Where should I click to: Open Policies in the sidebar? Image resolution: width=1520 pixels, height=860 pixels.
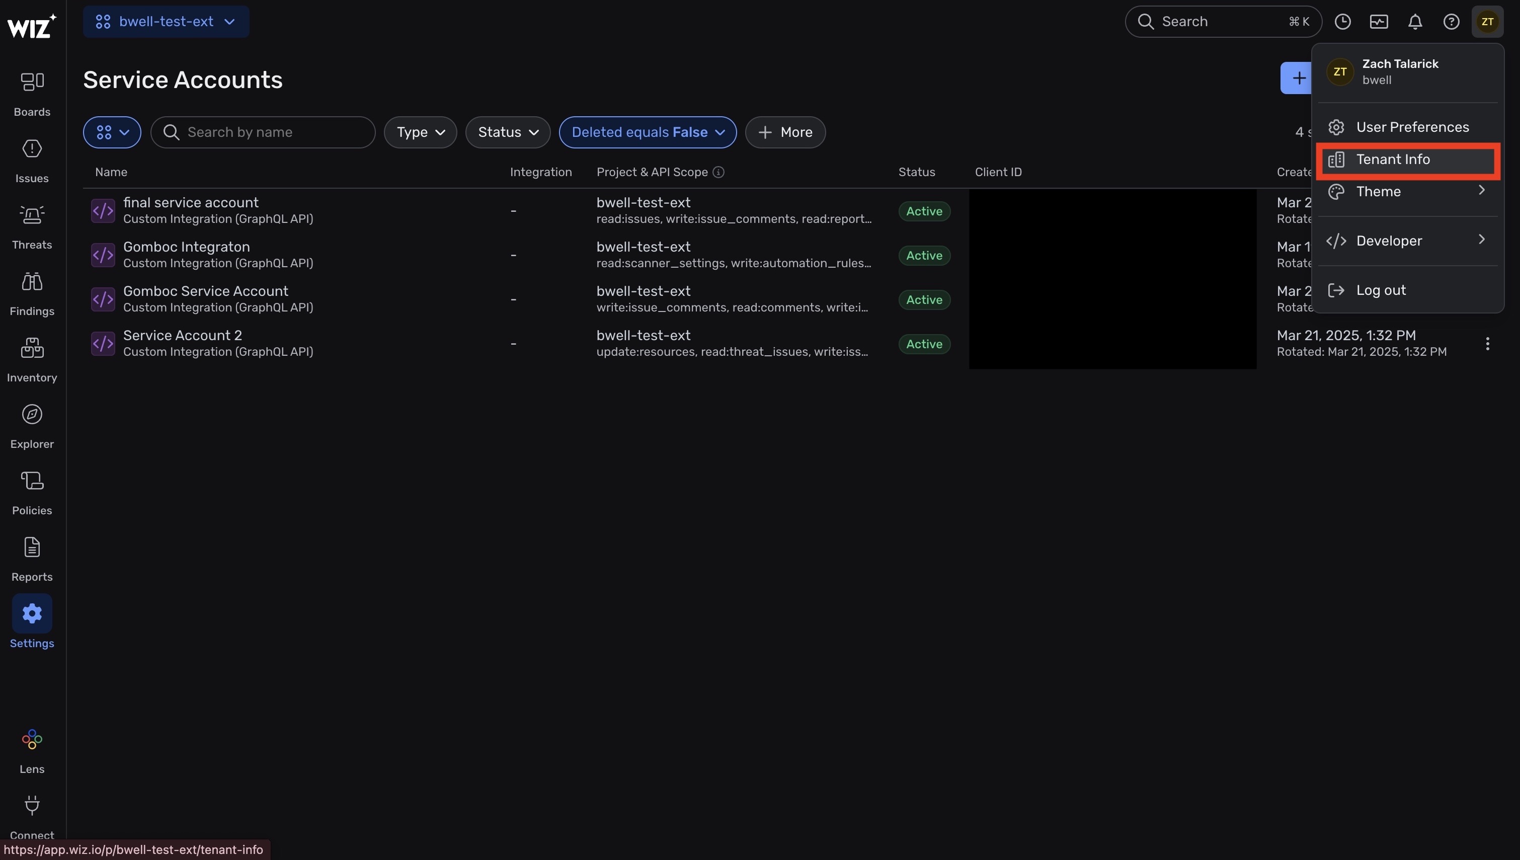32,493
